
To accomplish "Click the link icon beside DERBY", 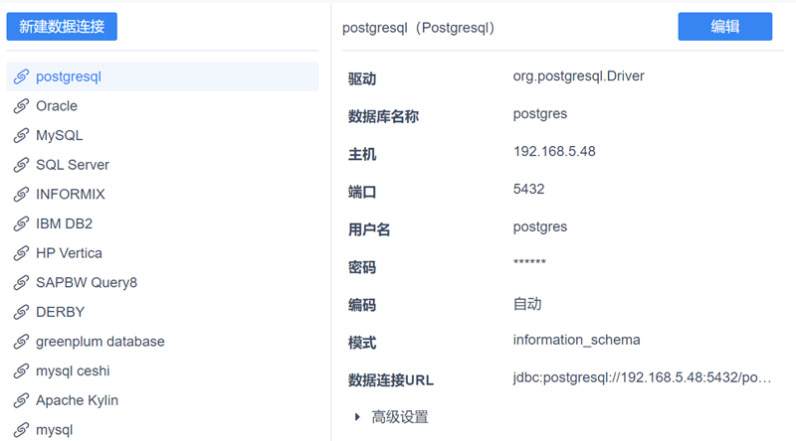I will 21,312.
